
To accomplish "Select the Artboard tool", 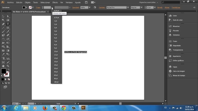I will tap(3, 62).
